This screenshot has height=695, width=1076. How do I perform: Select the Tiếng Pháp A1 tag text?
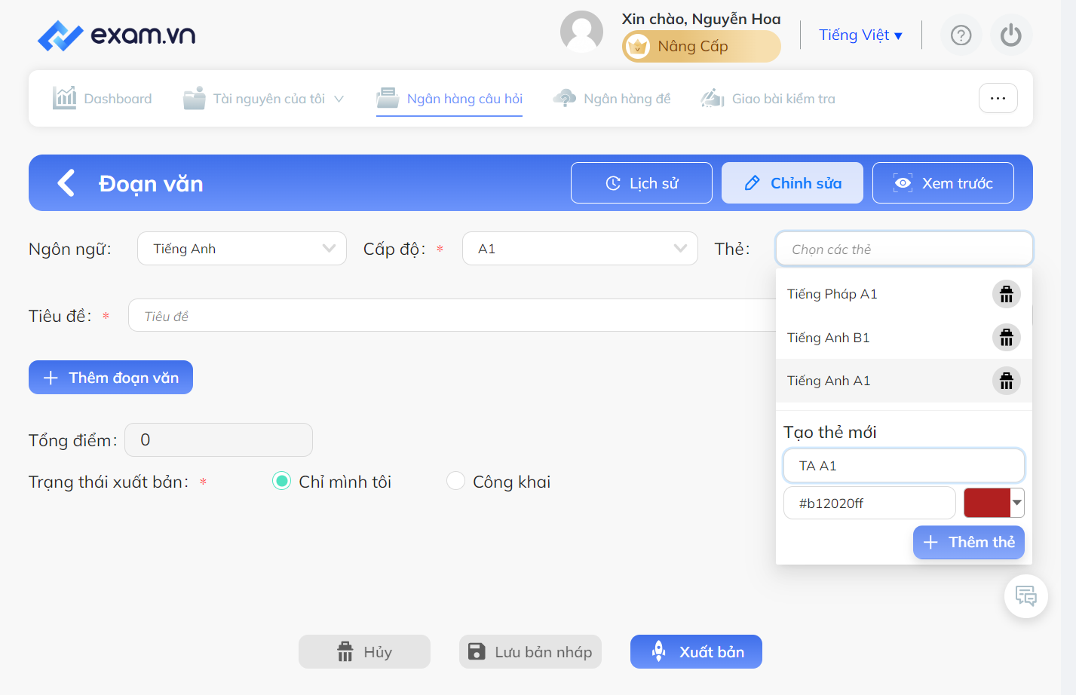[832, 294]
